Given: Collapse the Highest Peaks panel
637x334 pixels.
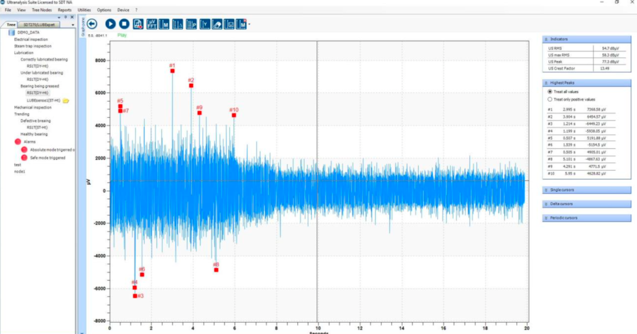Looking at the screenshot, I should pos(587,83).
